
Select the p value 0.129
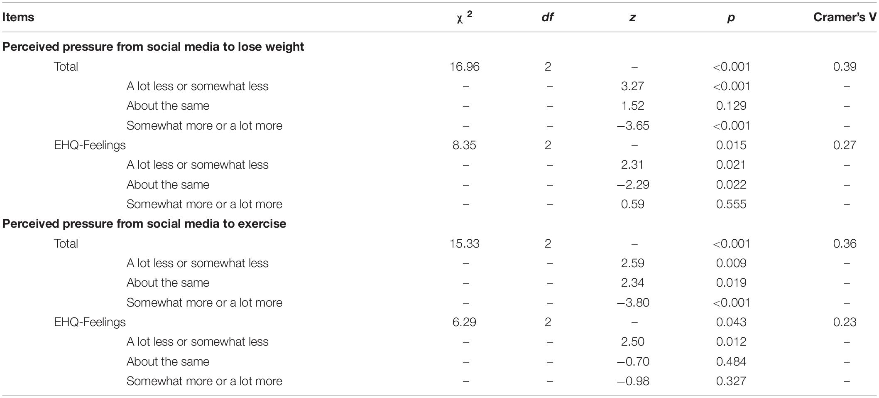(731, 106)
